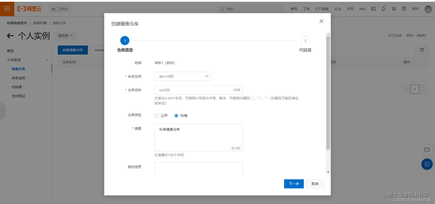Open the 请选择 dropdown
Viewport: 435px width, 204px height.
coord(65,36)
